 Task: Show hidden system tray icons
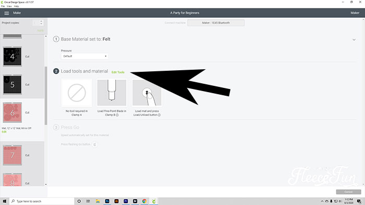322,201
